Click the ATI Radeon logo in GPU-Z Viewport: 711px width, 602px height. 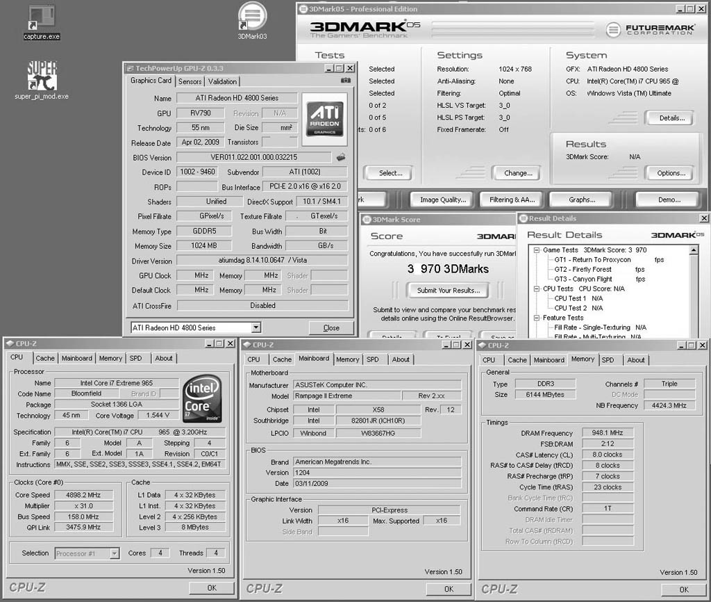pos(325,118)
